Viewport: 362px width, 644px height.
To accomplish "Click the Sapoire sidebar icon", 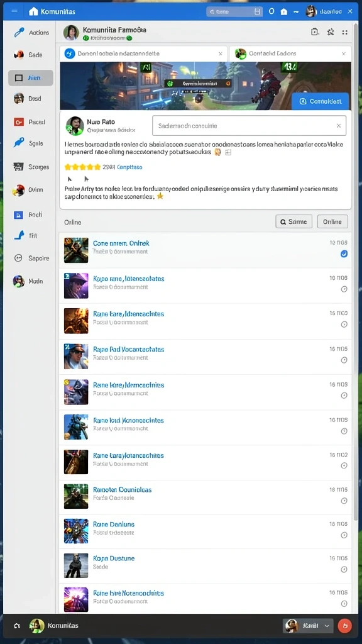I will pos(18,258).
